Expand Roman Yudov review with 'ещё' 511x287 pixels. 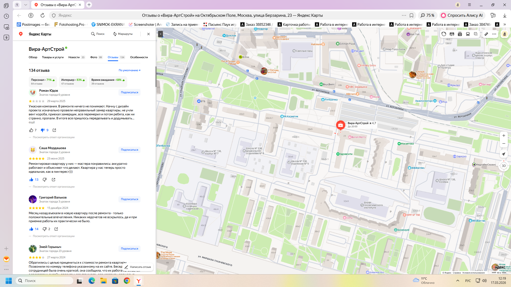click(x=32, y=122)
